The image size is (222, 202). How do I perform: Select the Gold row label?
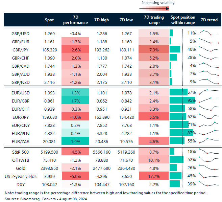click(x=21, y=168)
